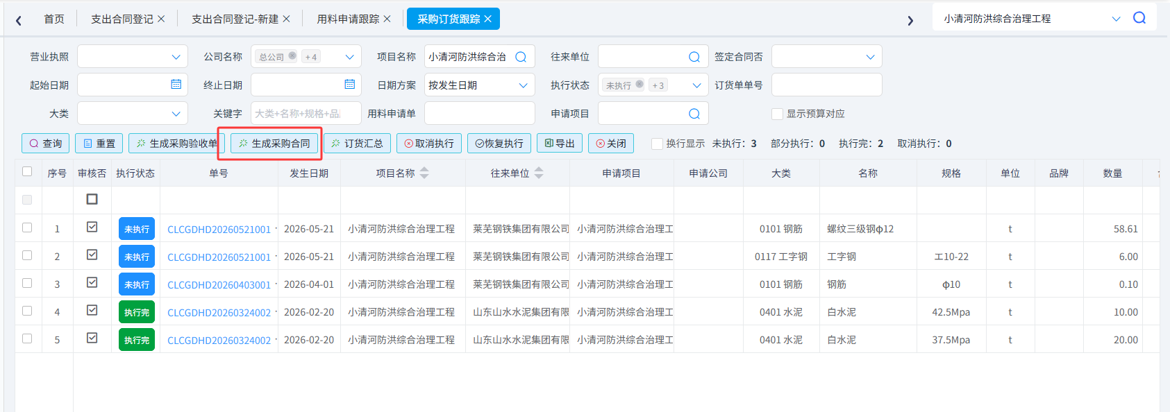This screenshot has width=1170, height=412.
Task: Open the project selector dropdown at top right
Action: pos(1117,19)
